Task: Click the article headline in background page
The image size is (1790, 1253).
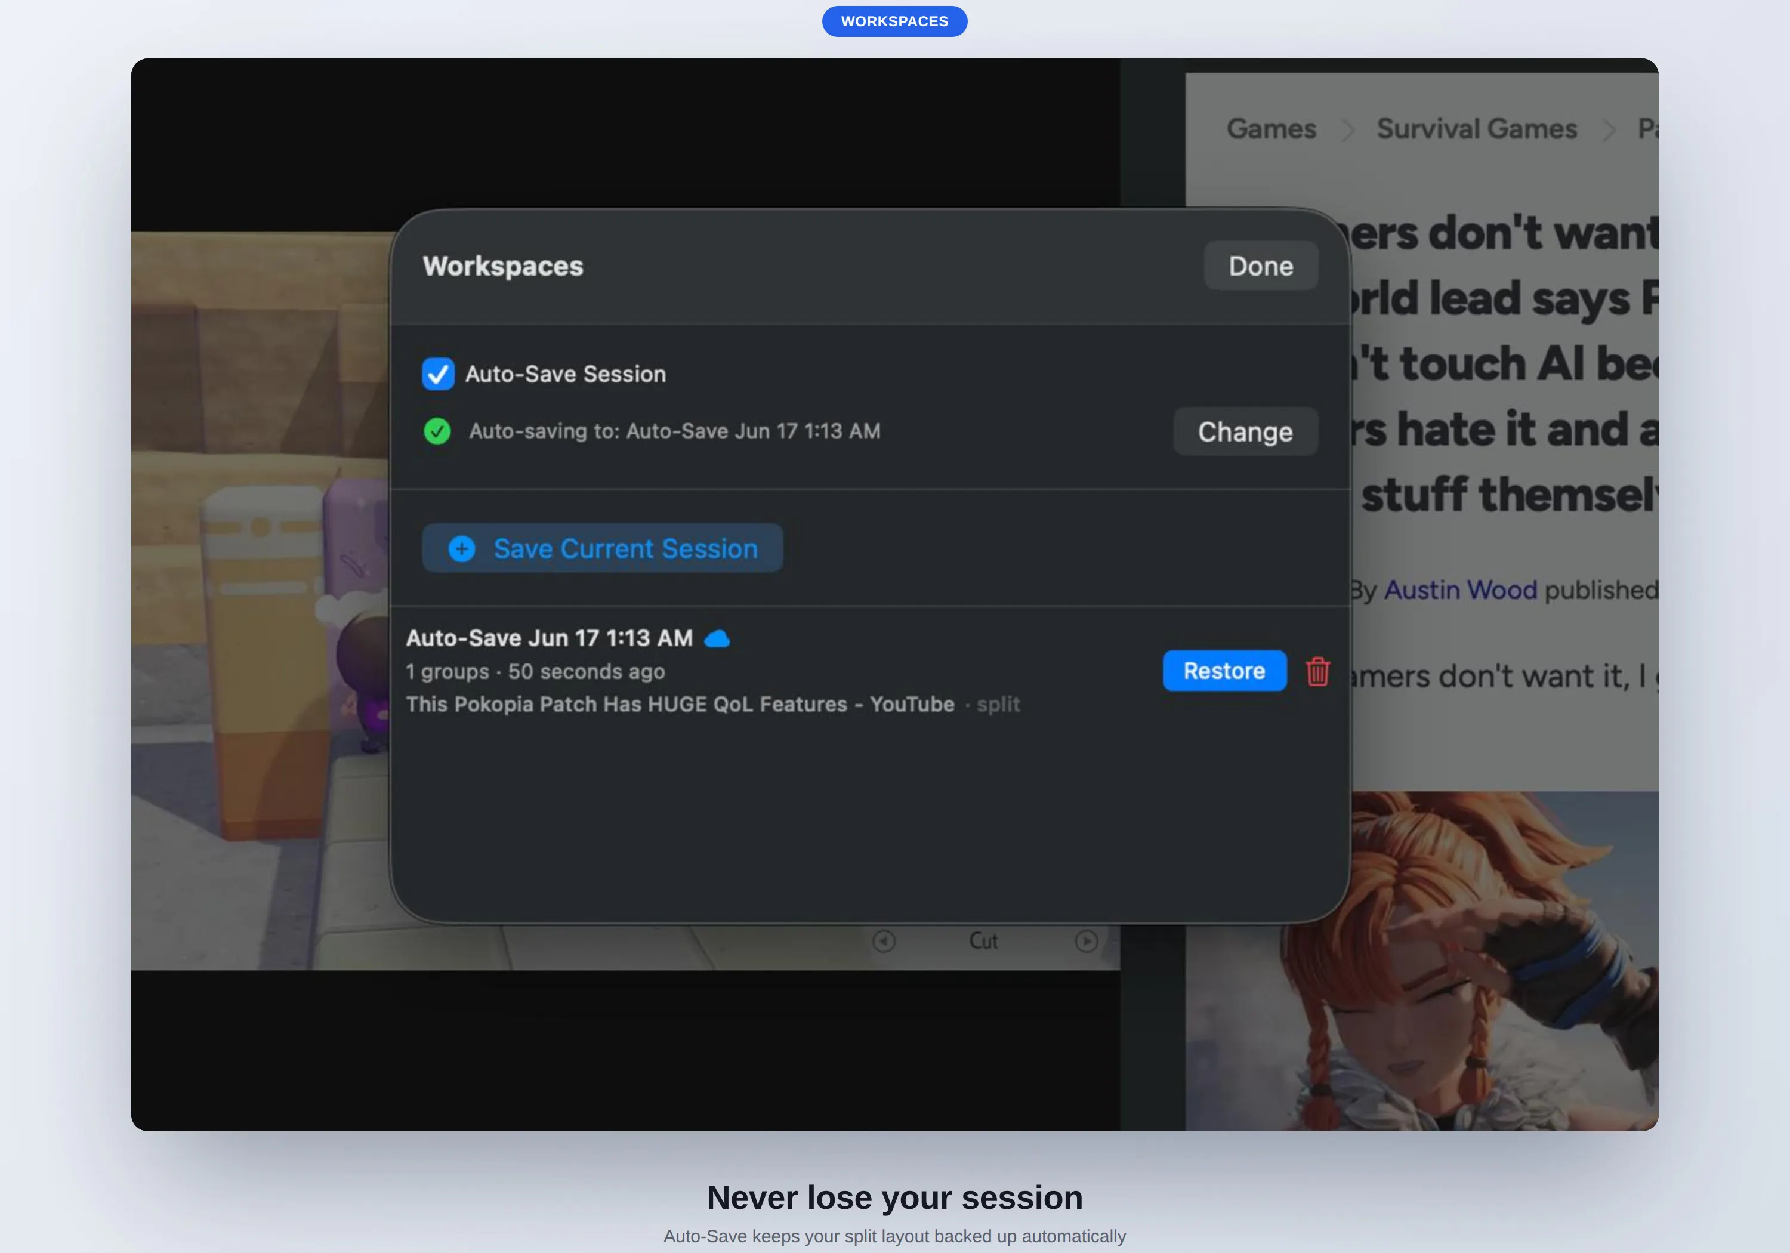Action: (1505, 364)
